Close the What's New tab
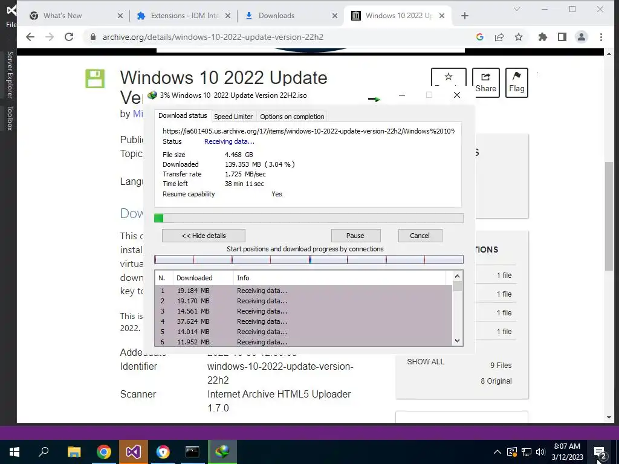The image size is (619, 464). pyautogui.click(x=120, y=16)
